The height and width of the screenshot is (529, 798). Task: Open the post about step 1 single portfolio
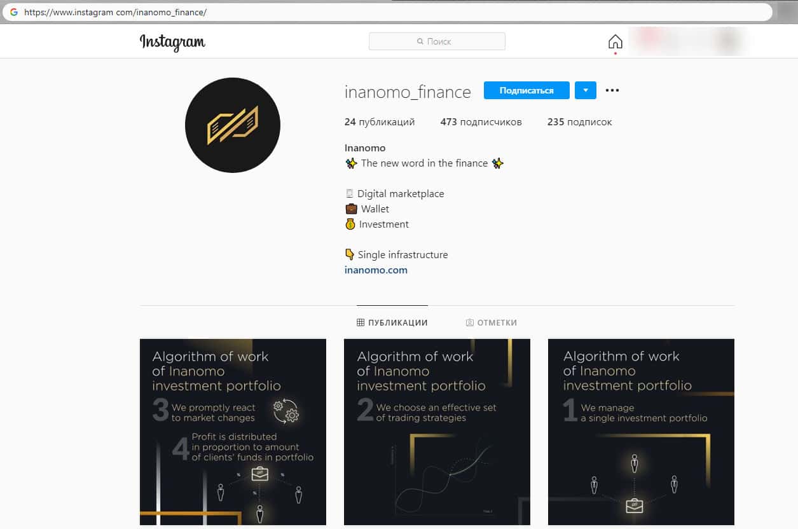[641, 432]
